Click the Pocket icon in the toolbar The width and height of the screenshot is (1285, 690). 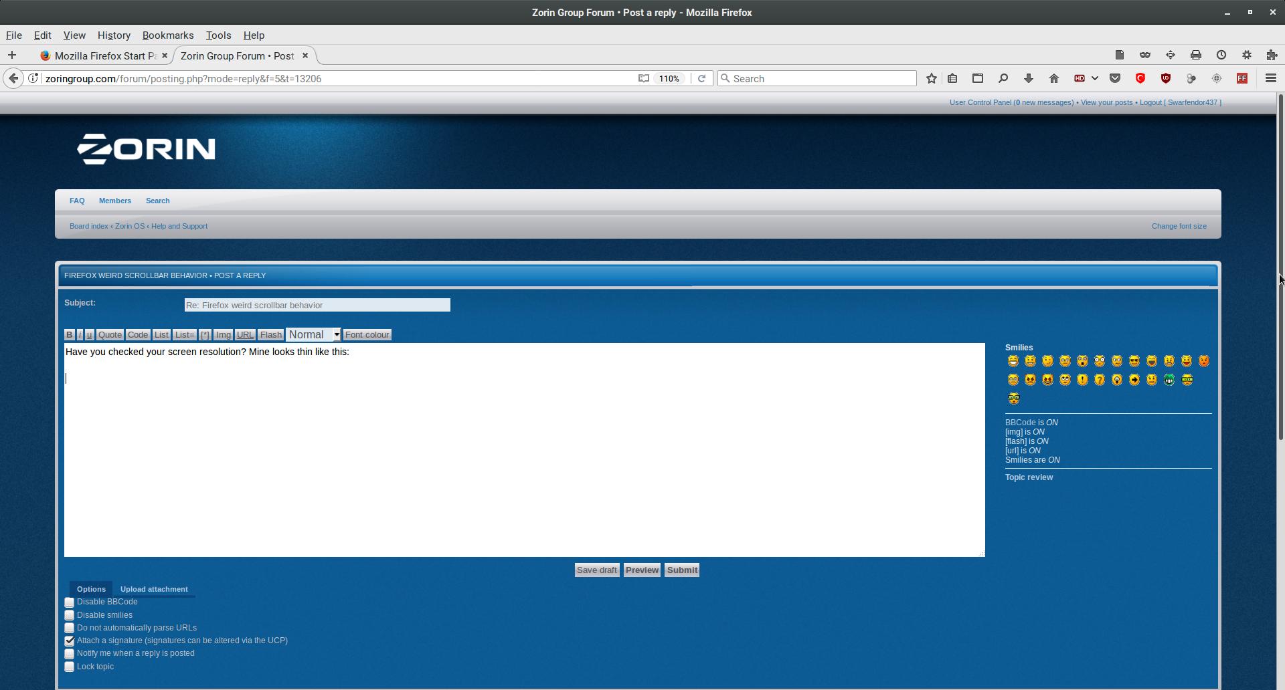(1115, 78)
